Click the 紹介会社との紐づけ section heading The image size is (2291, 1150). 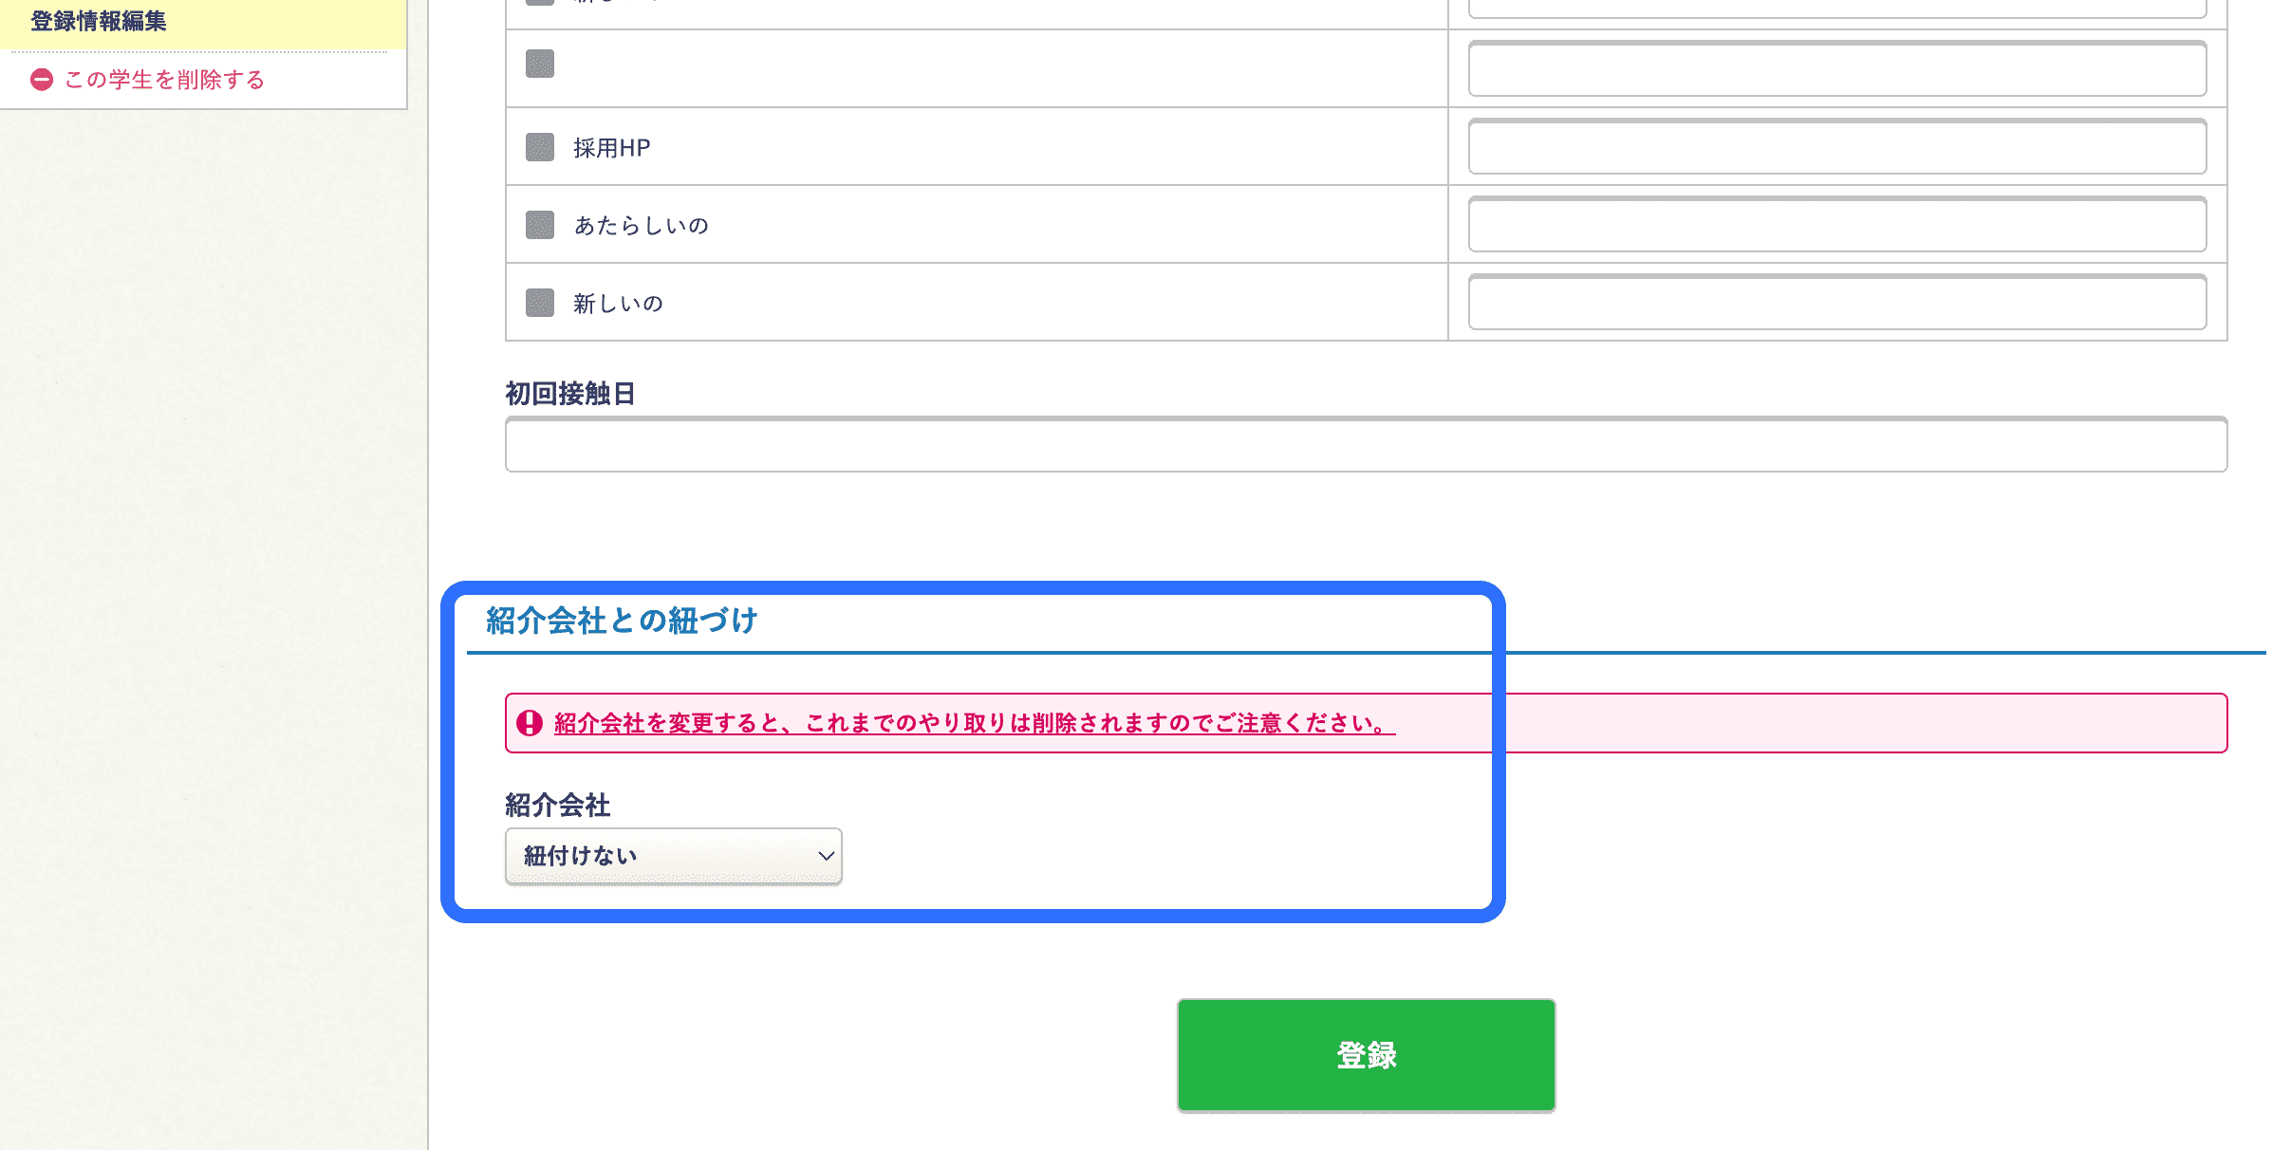[622, 621]
